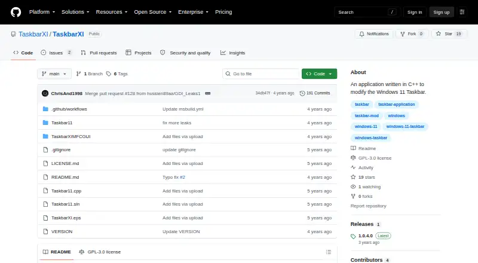Image resolution: width=478 pixels, height=263 pixels.
Task: Switch to the Issues tab
Action: tap(56, 53)
